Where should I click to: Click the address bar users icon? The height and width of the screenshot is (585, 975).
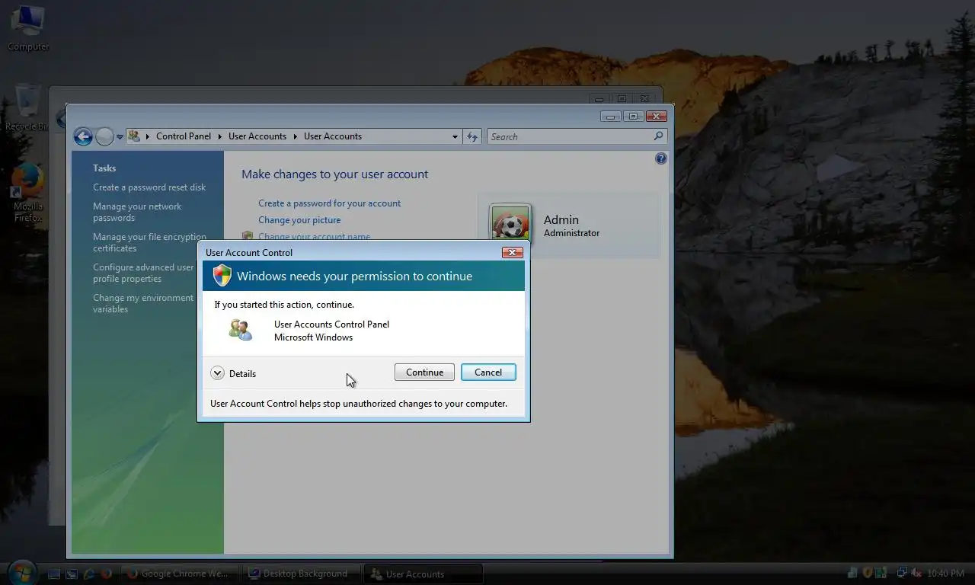pyautogui.click(x=134, y=136)
